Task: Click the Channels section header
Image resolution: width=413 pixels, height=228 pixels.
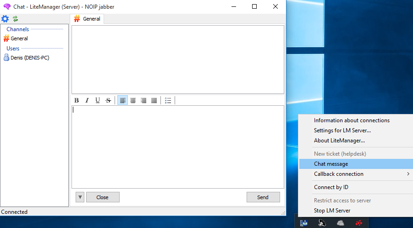Action: point(17,29)
